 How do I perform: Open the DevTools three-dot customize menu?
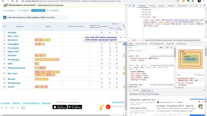[201, 6]
